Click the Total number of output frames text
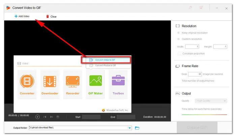The image size is (236, 137). coord(198,81)
